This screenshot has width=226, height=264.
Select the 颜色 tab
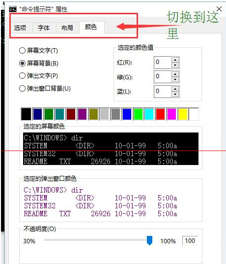tap(91, 27)
